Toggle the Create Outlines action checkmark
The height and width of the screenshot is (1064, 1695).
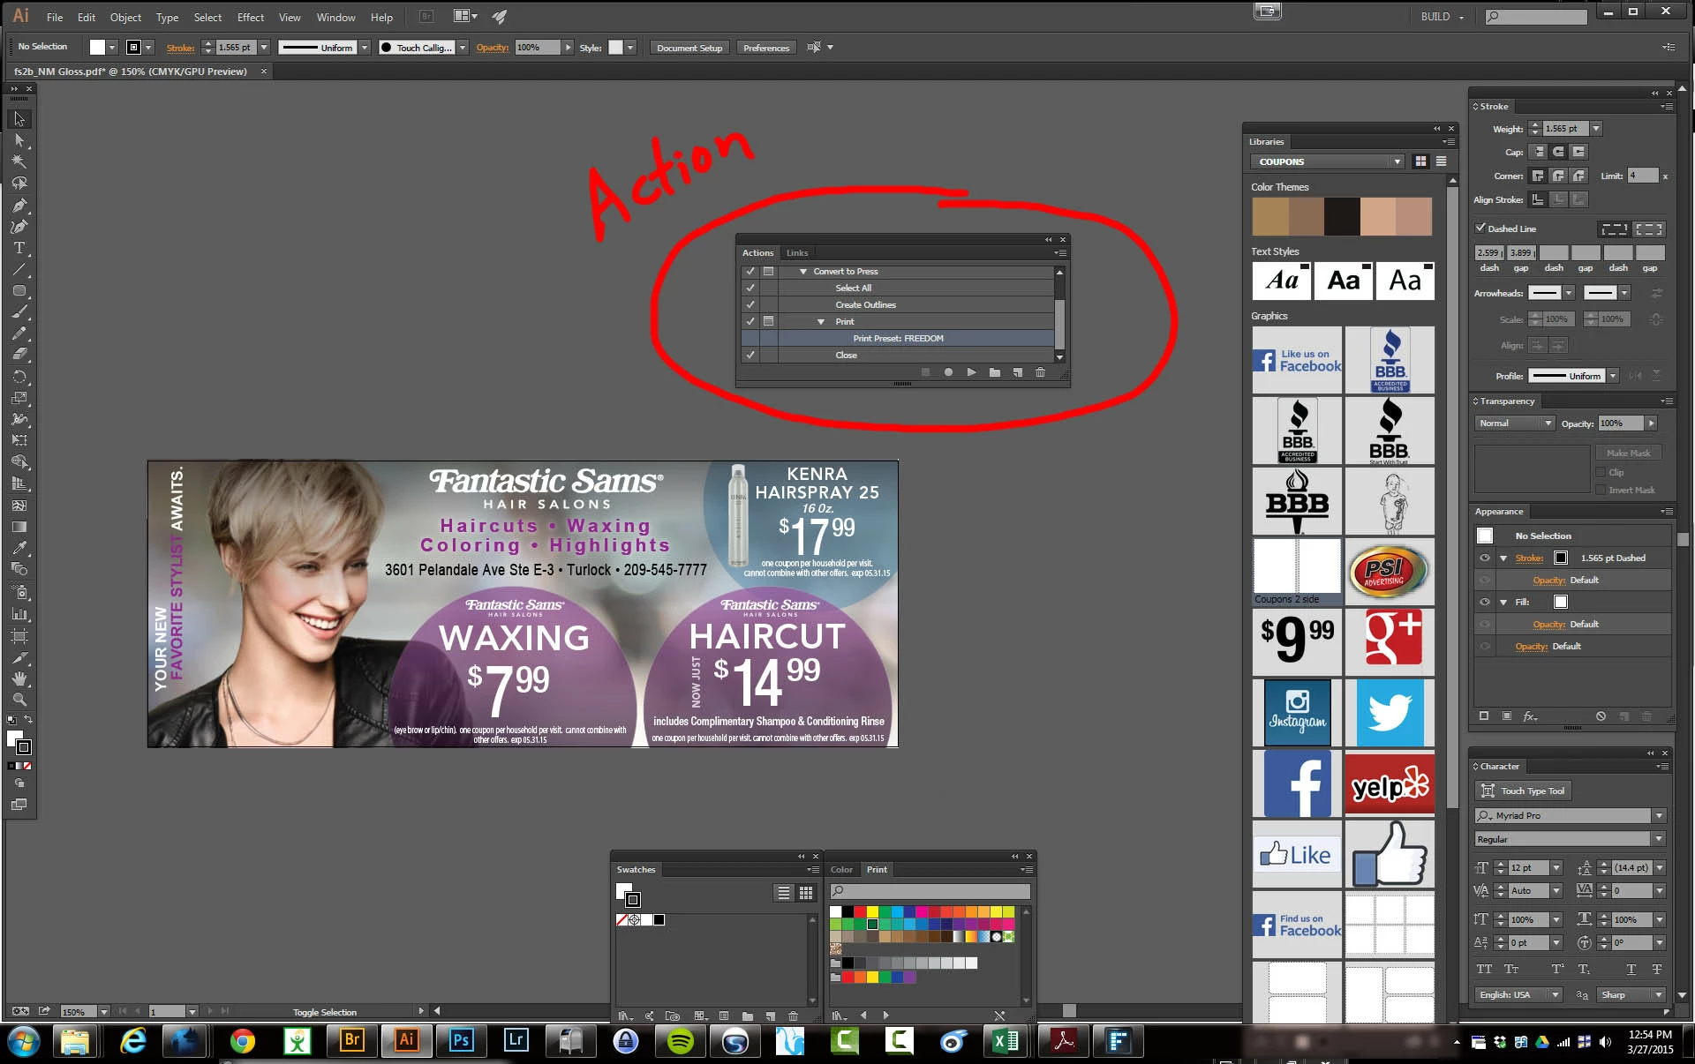750,304
